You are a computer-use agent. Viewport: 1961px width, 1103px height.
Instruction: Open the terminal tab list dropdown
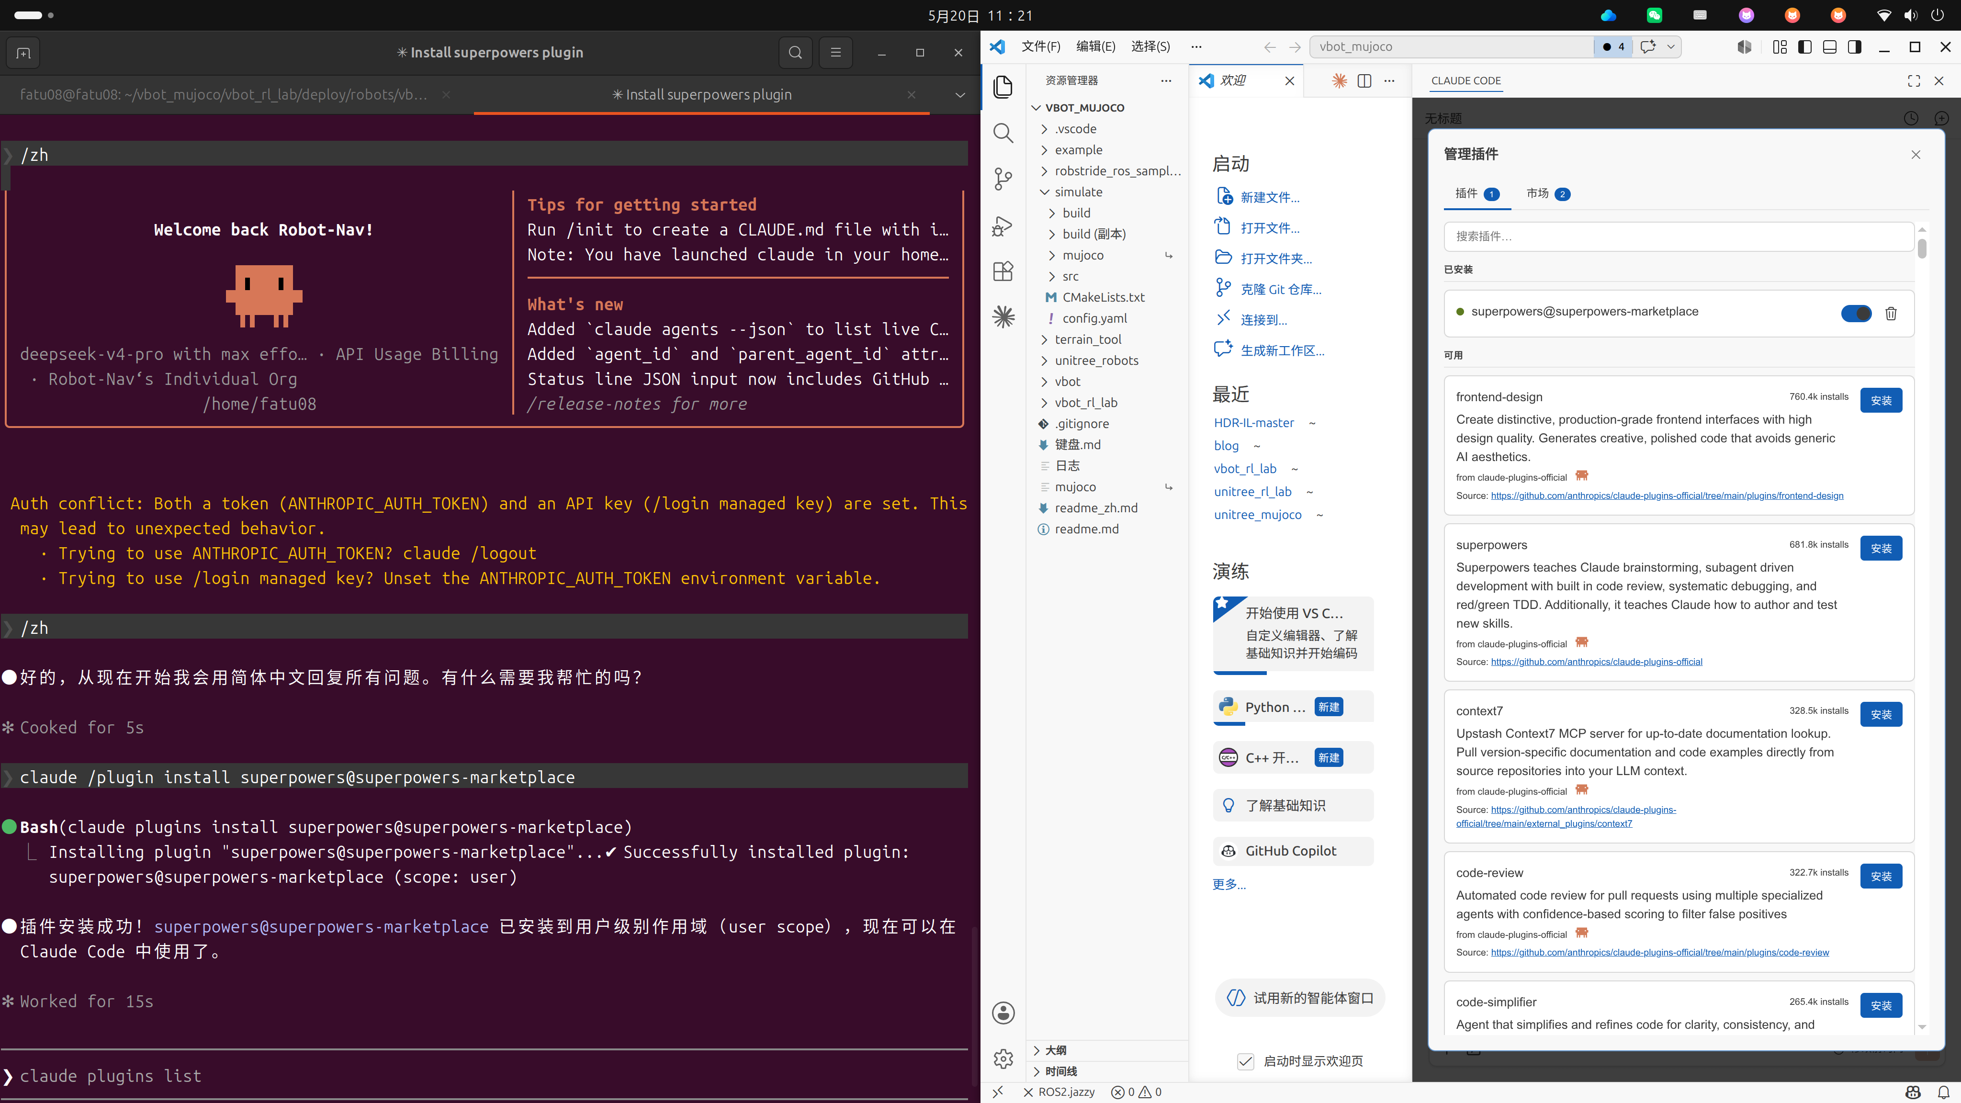click(960, 95)
